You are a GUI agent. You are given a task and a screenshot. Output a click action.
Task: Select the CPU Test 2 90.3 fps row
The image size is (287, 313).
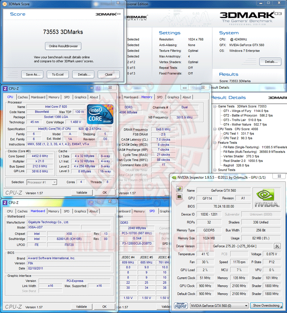(x=238, y=138)
